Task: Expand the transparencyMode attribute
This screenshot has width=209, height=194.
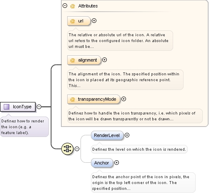Action: click(123, 99)
